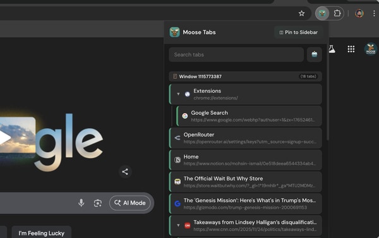Open the Chrome profile avatar
This screenshot has height=238, width=379.
pyautogui.click(x=359, y=13)
